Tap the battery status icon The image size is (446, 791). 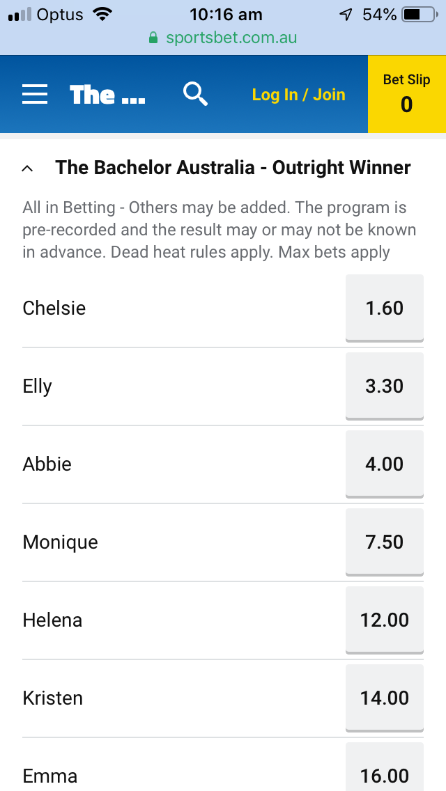tap(420, 15)
